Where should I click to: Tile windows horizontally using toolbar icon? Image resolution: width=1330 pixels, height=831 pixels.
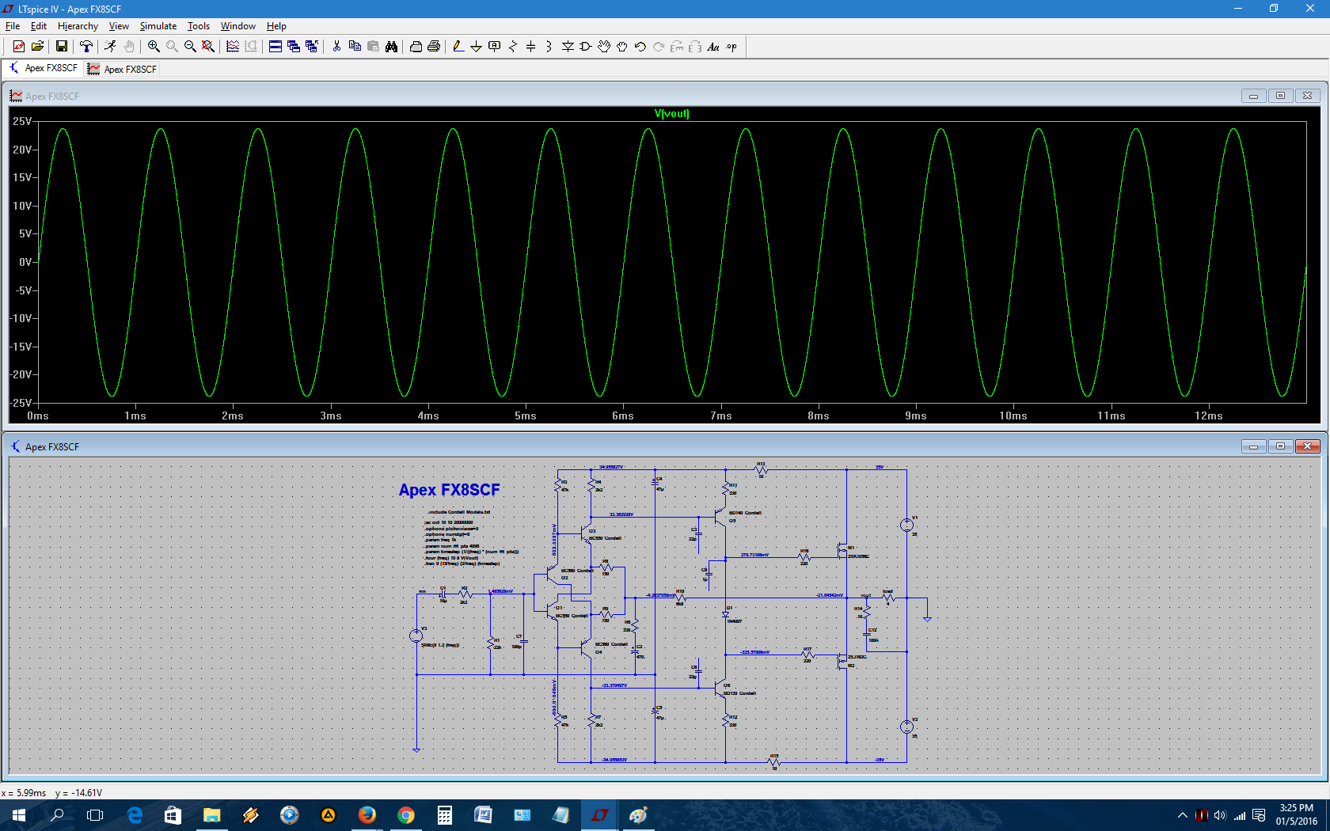point(275,47)
